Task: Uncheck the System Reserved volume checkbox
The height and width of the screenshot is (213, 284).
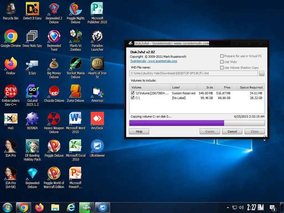Action: [133, 93]
